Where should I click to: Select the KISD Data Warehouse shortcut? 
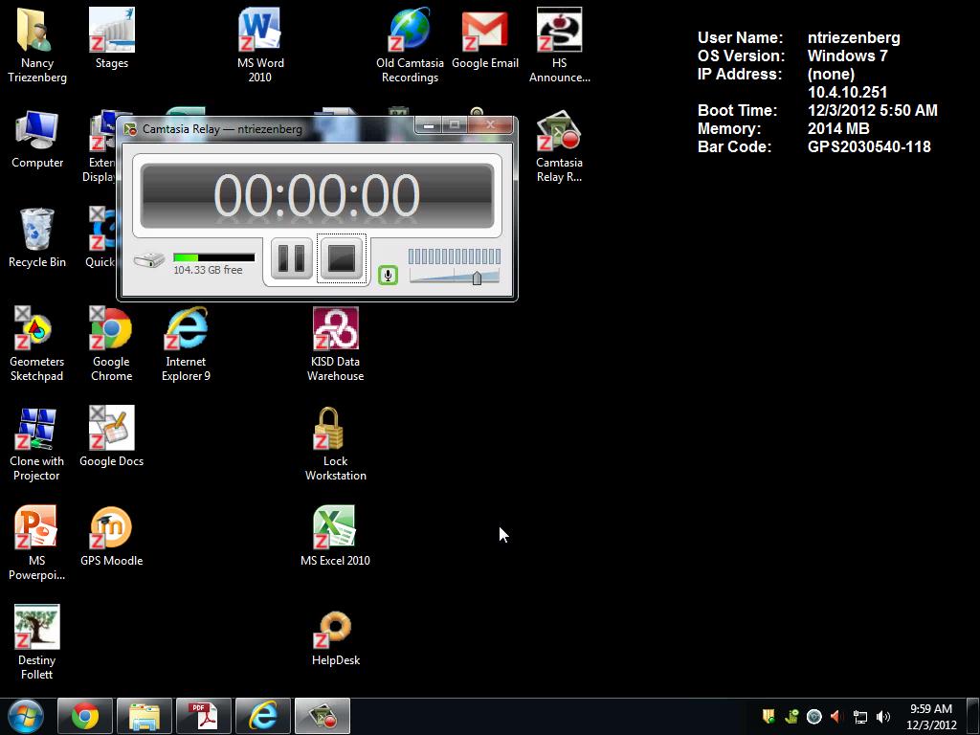coord(336,344)
